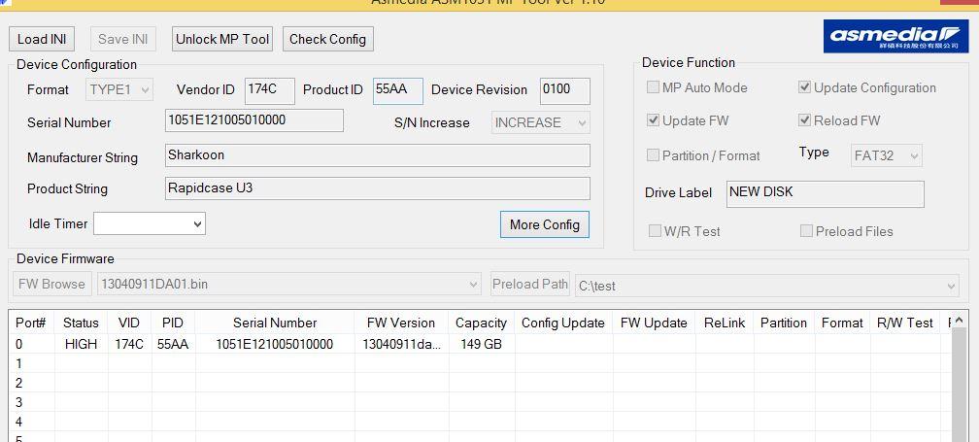
Task: Select port row 4 in the table
Action: pos(479,422)
